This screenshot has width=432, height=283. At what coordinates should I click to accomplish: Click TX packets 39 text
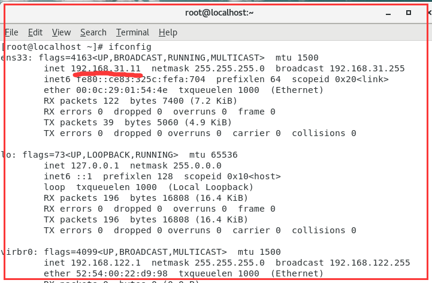click(x=79, y=122)
